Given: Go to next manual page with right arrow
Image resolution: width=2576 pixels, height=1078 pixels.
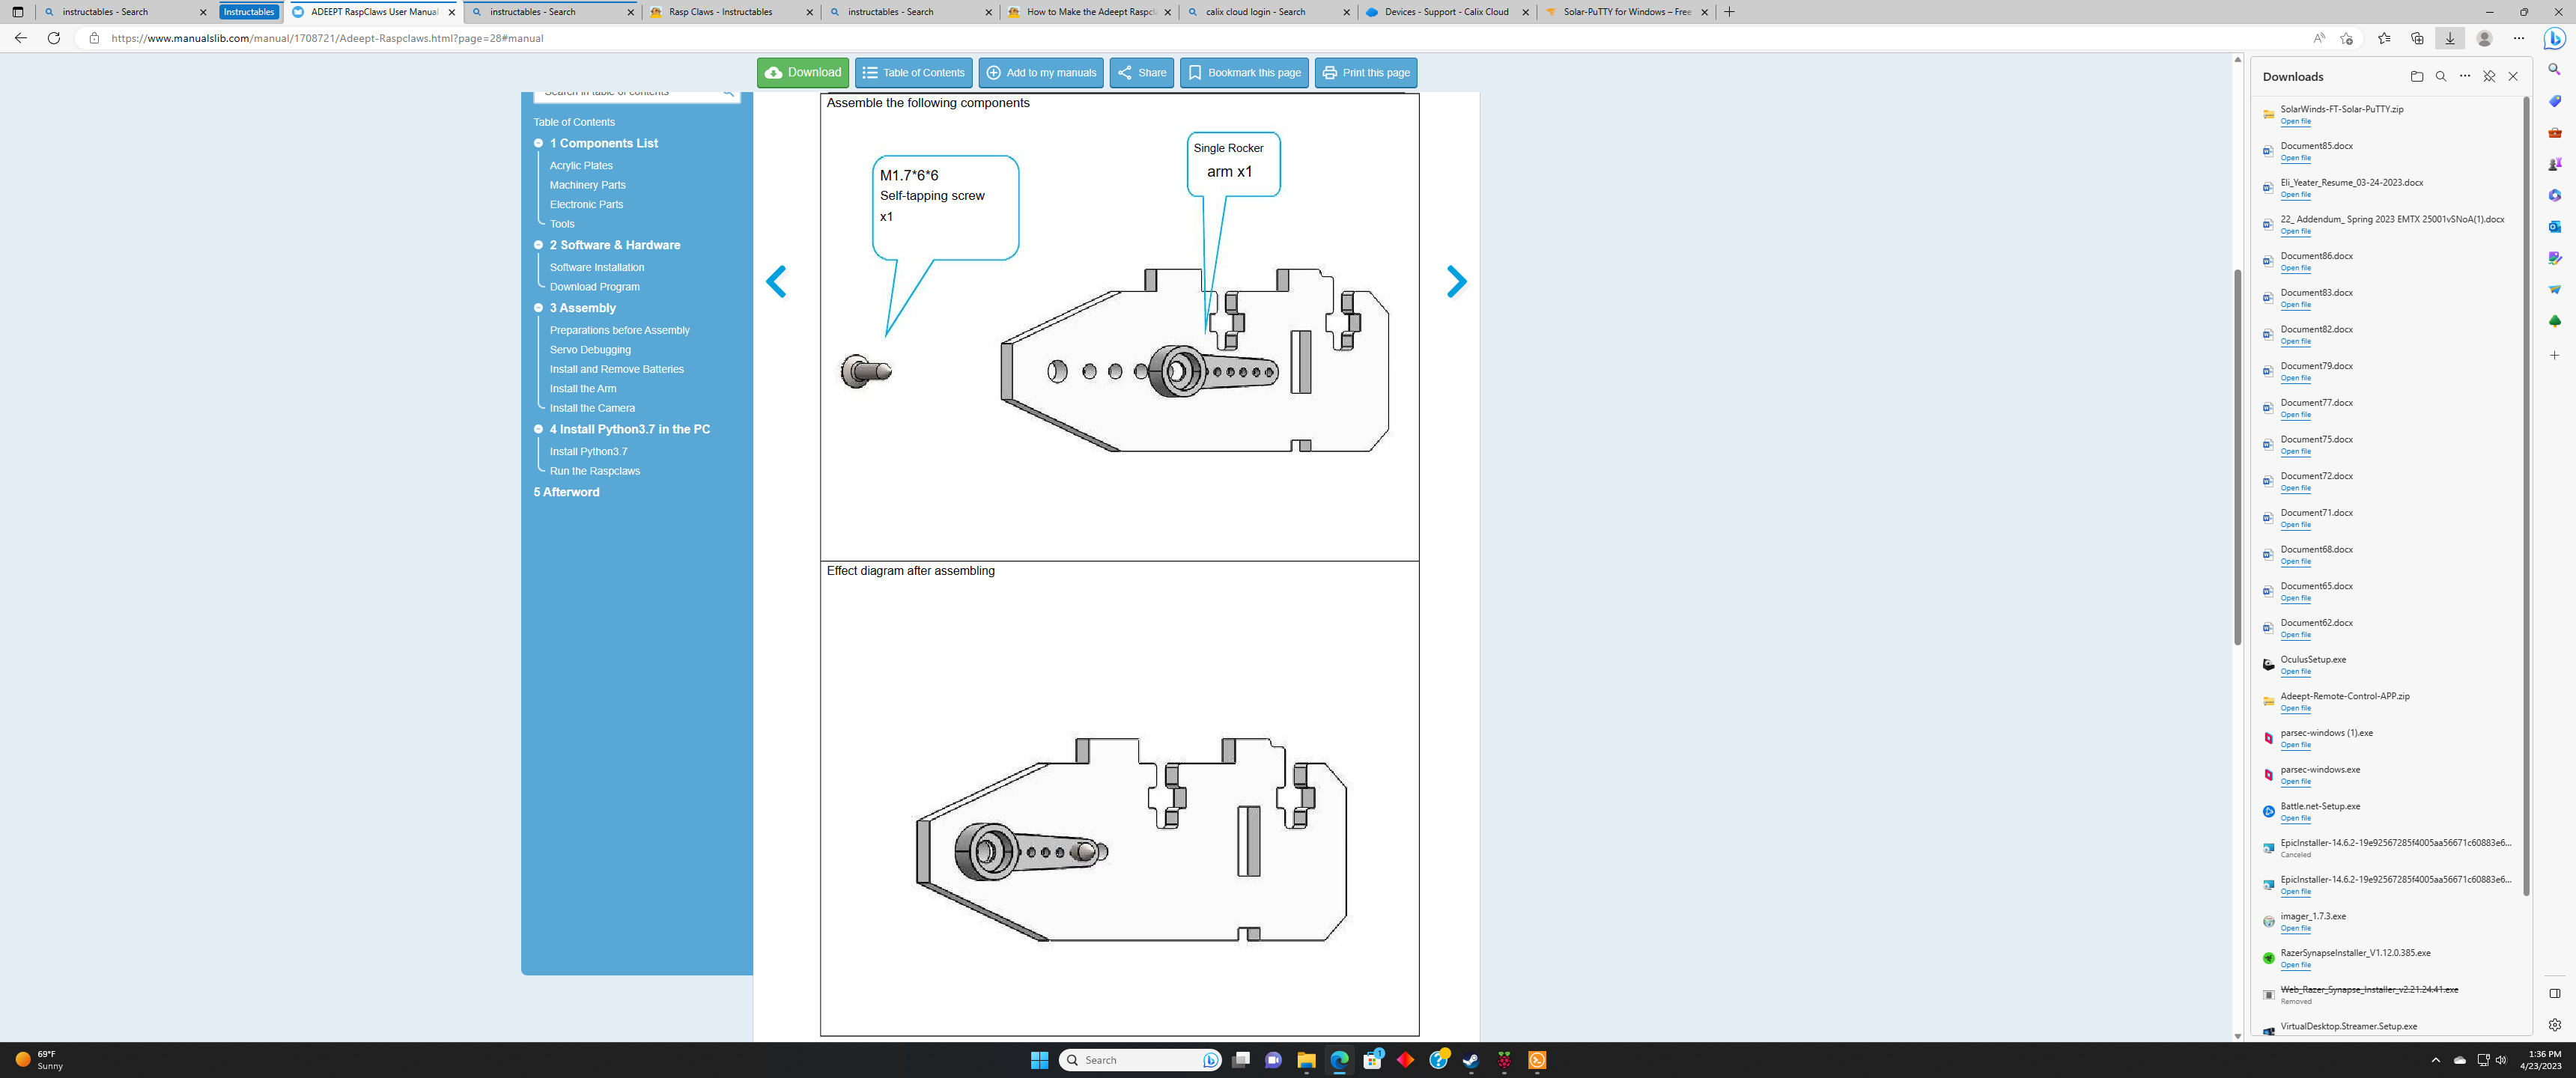Looking at the screenshot, I should tap(1456, 281).
